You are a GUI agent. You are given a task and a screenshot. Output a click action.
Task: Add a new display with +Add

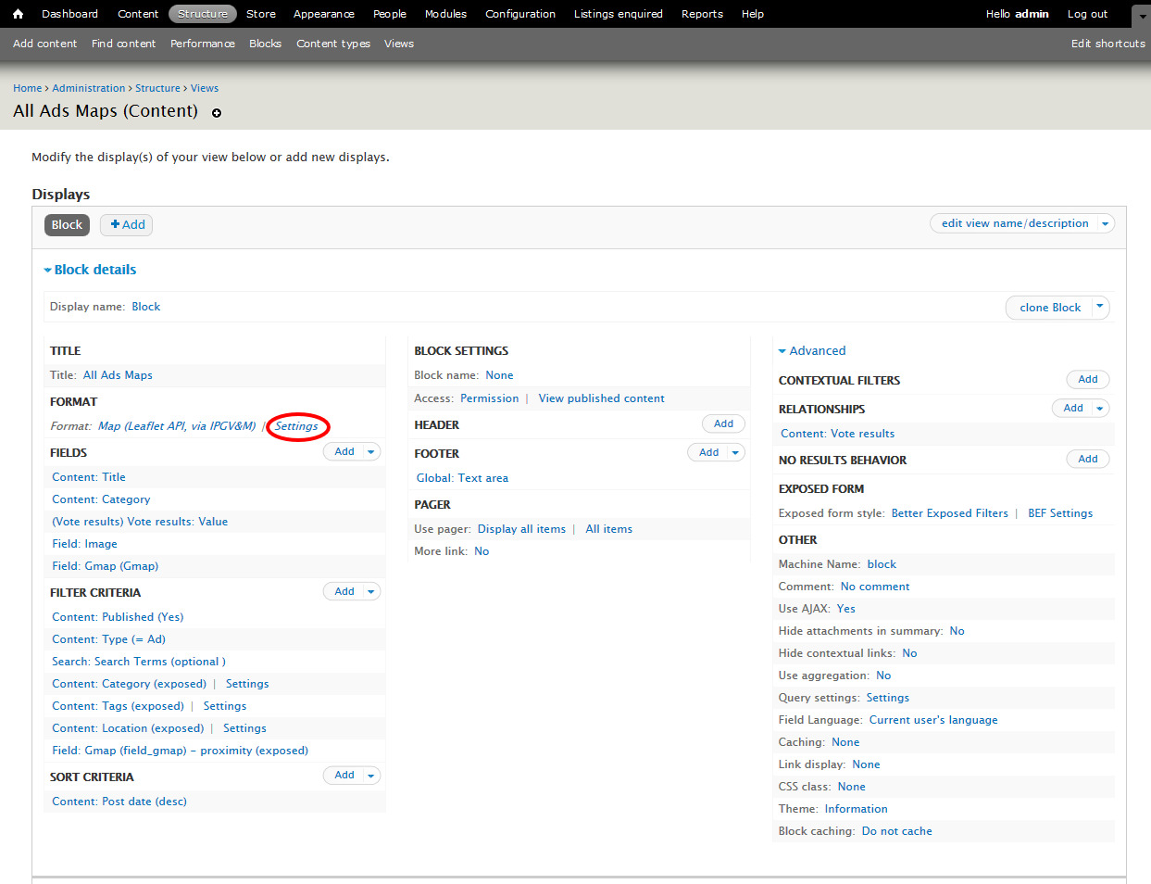click(x=127, y=224)
